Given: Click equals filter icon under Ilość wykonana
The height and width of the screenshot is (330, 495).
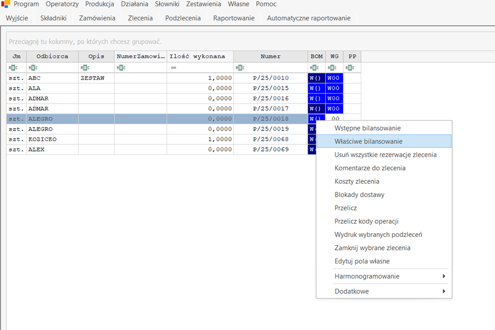Looking at the screenshot, I should (x=173, y=67).
